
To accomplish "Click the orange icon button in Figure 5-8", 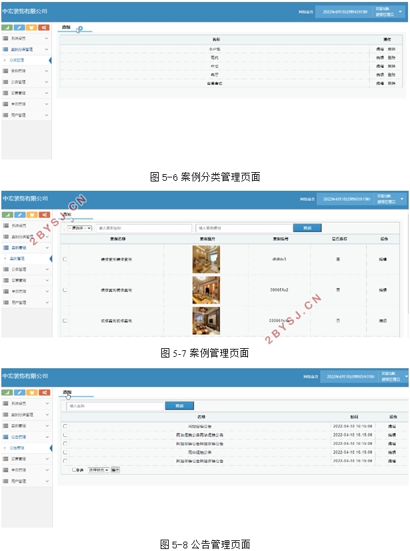I will pyautogui.click(x=32, y=392).
